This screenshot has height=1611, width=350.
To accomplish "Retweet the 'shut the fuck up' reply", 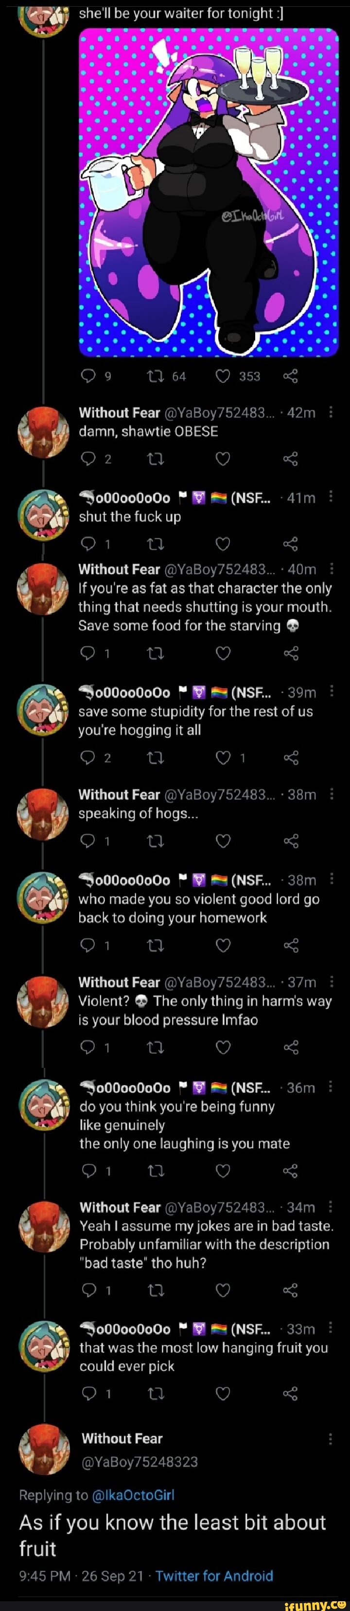I will [x=156, y=544].
